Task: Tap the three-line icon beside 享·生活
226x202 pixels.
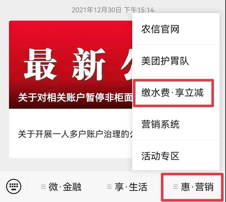Action: pyautogui.click(x=109, y=187)
